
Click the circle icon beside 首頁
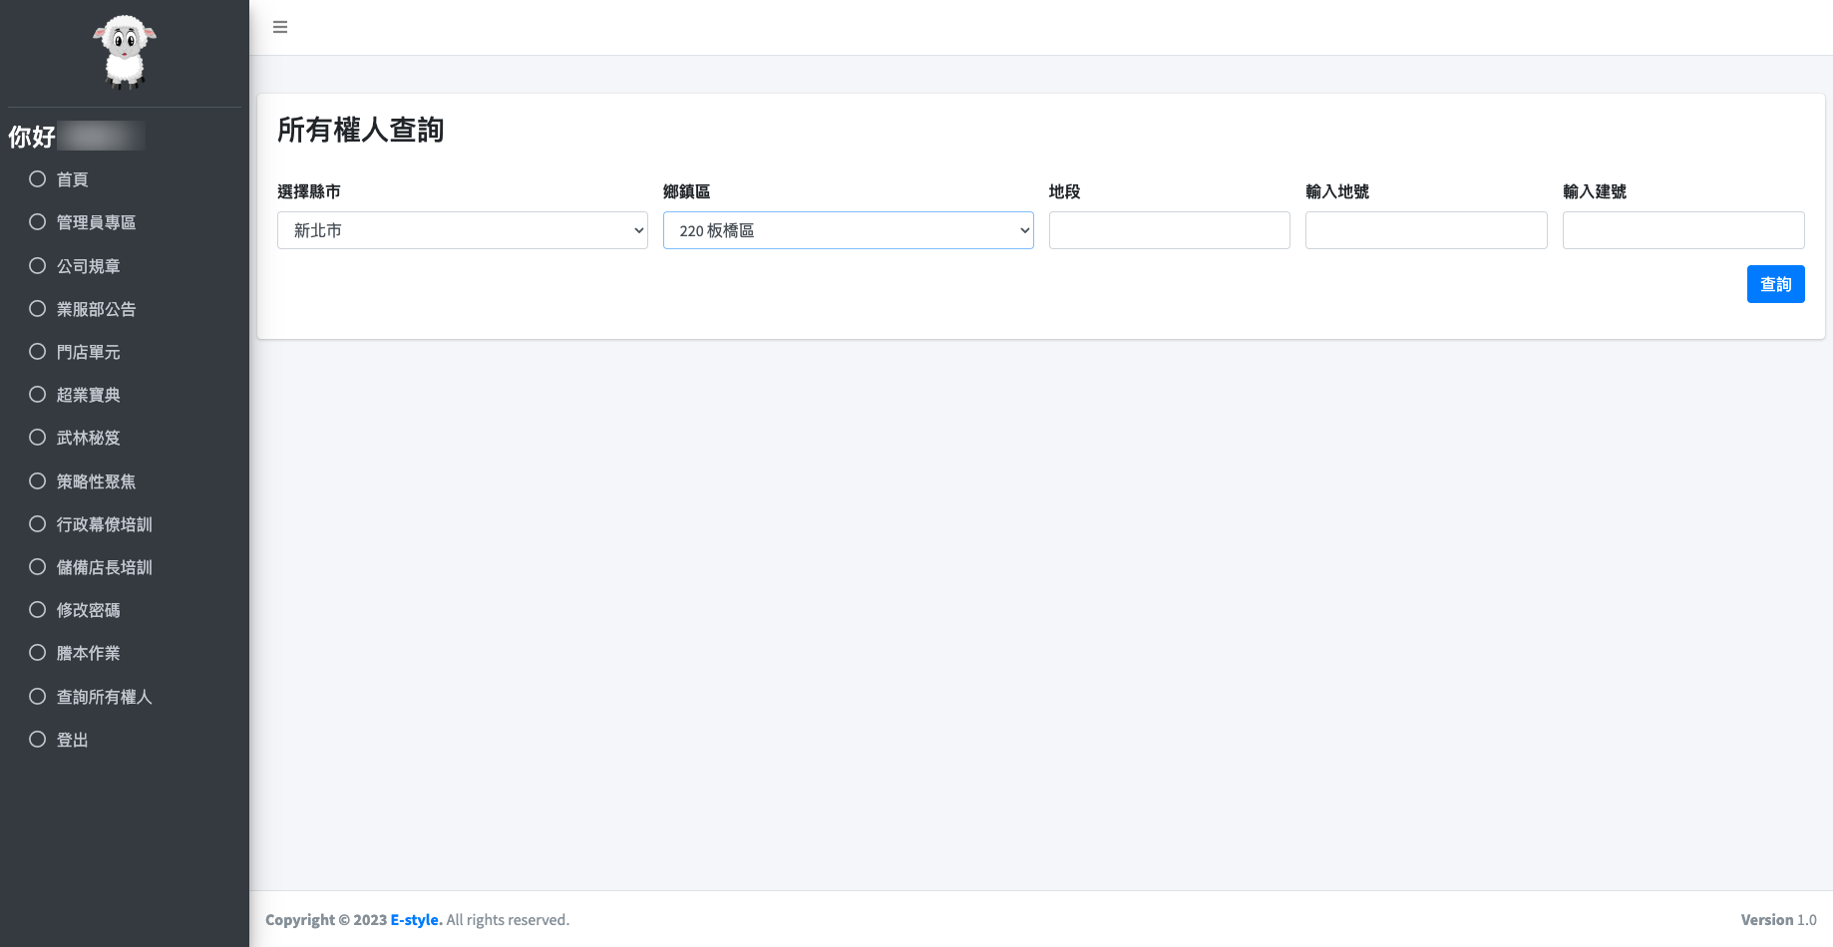click(38, 179)
